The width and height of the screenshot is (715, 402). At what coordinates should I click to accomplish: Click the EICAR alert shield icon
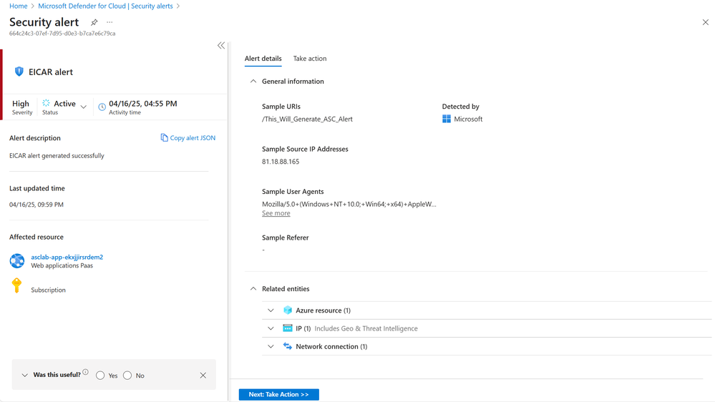click(x=19, y=72)
